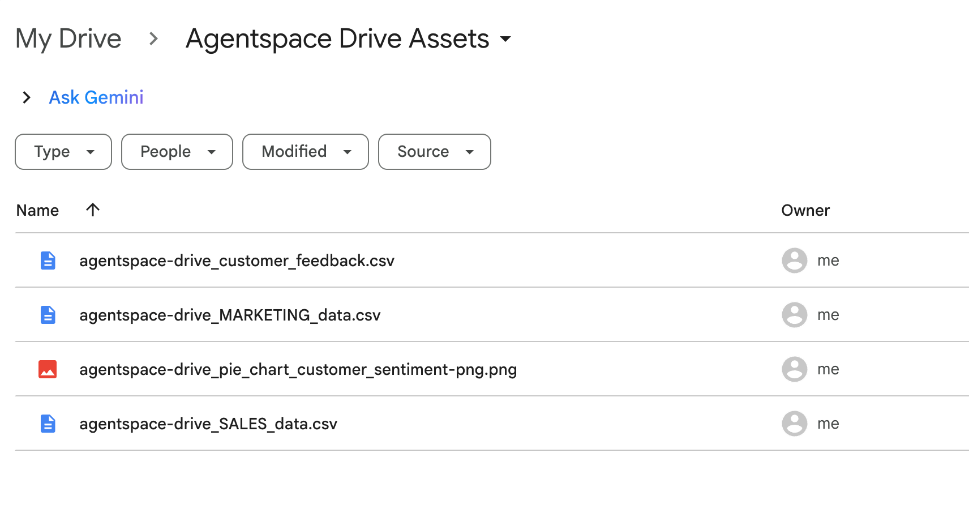Click the file icon for customer_feedback.csv
Viewport: 969px width, 521px height.
[x=48, y=260]
